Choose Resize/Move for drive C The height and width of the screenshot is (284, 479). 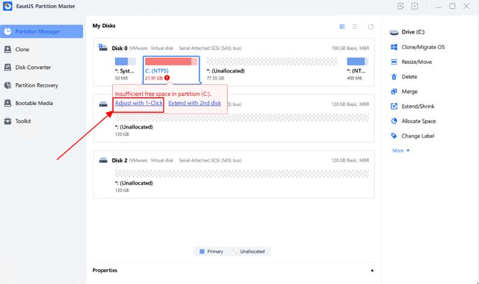click(x=417, y=62)
